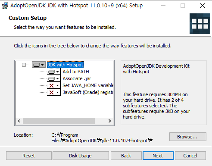Click the feature tree left scroll arrow
Viewport: 212px width, 166px height.
pyautogui.click(x=19, y=121)
